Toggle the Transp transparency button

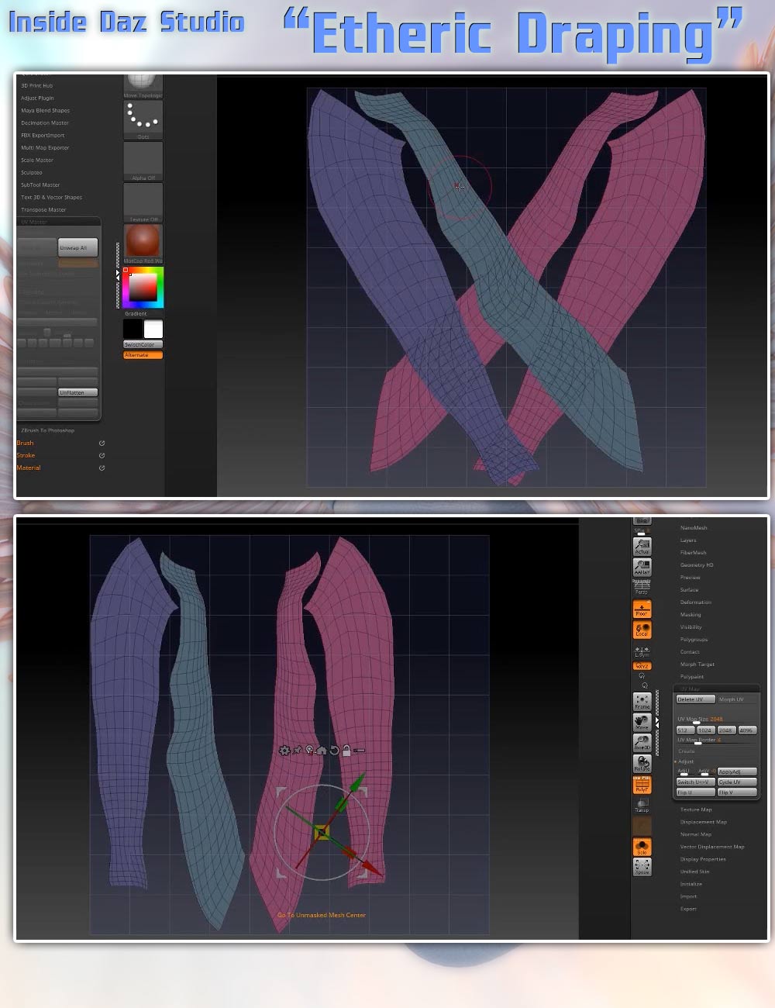(x=642, y=806)
